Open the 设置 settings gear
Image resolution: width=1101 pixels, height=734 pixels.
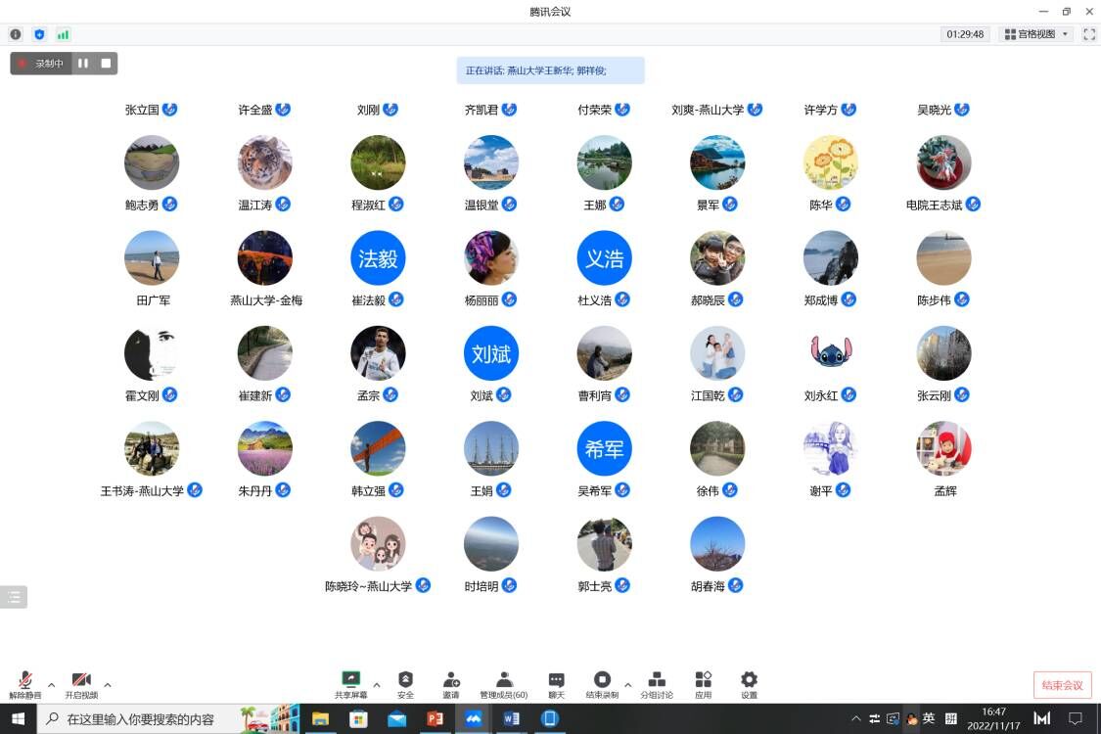[749, 680]
